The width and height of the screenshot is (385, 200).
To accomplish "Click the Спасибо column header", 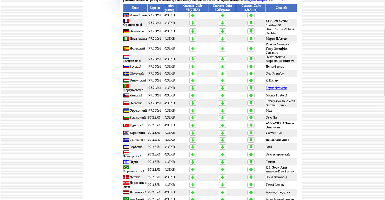I will 281,8.
